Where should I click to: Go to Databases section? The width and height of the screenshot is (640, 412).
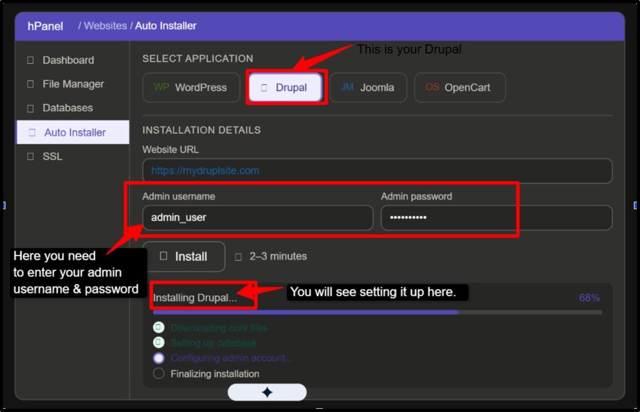(67, 108)
